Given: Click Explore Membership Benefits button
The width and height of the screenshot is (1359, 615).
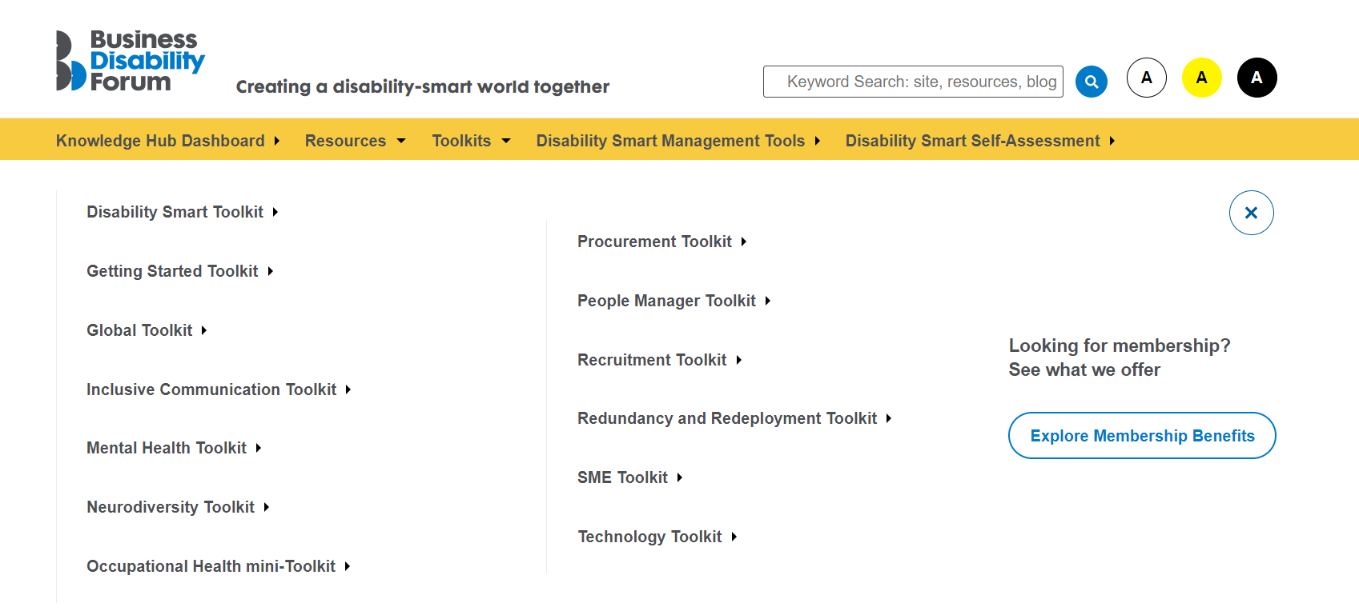Looking at the screenshot, I should 1142,436.
